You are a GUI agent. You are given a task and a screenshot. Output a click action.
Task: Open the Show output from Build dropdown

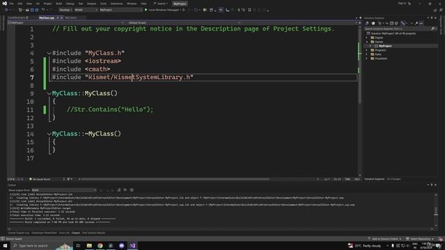(x=64, y=190)
